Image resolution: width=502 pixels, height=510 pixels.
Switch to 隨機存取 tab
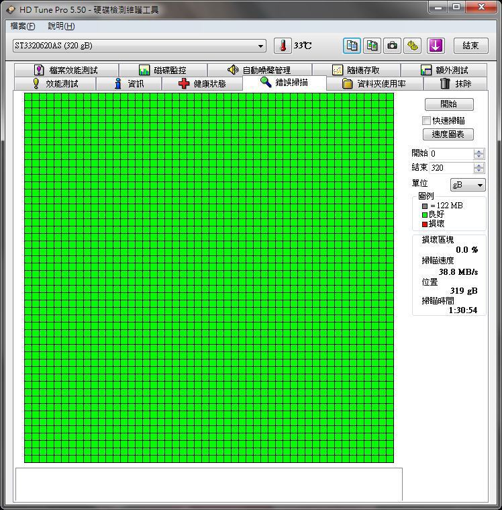[356, 71]
